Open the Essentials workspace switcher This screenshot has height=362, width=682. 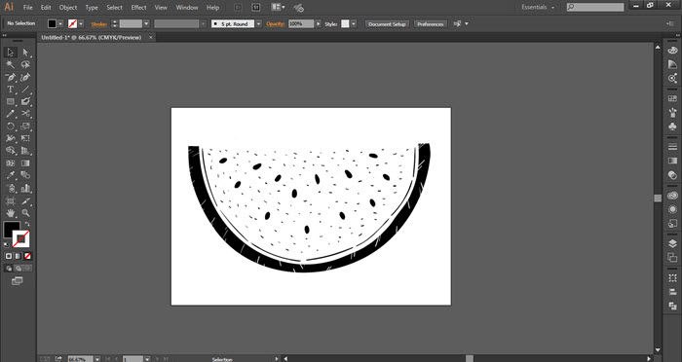point(538,8)
